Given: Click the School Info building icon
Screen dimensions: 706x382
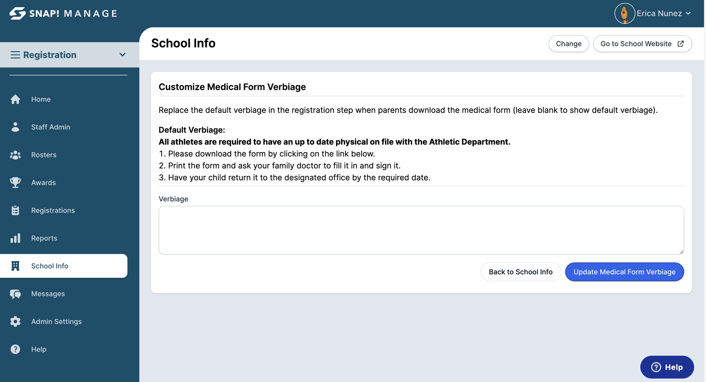Looking at the screenshot, I should (x=15, y=266).
